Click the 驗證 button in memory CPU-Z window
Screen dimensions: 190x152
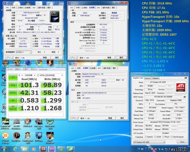(109, 58)
